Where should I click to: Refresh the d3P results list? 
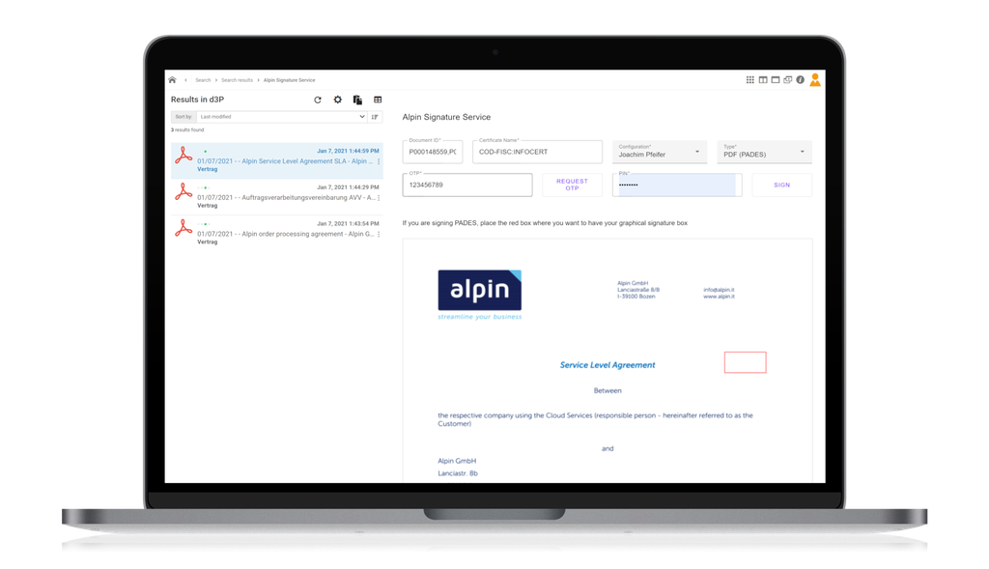click(x=318, y=100)
